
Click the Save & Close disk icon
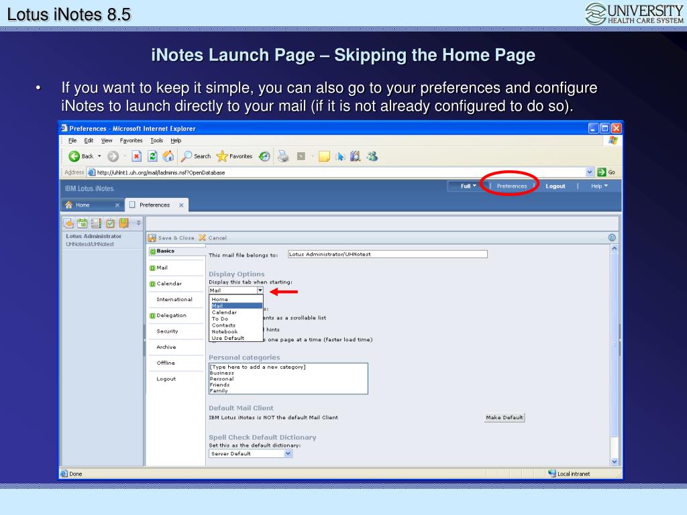point(152,238)
